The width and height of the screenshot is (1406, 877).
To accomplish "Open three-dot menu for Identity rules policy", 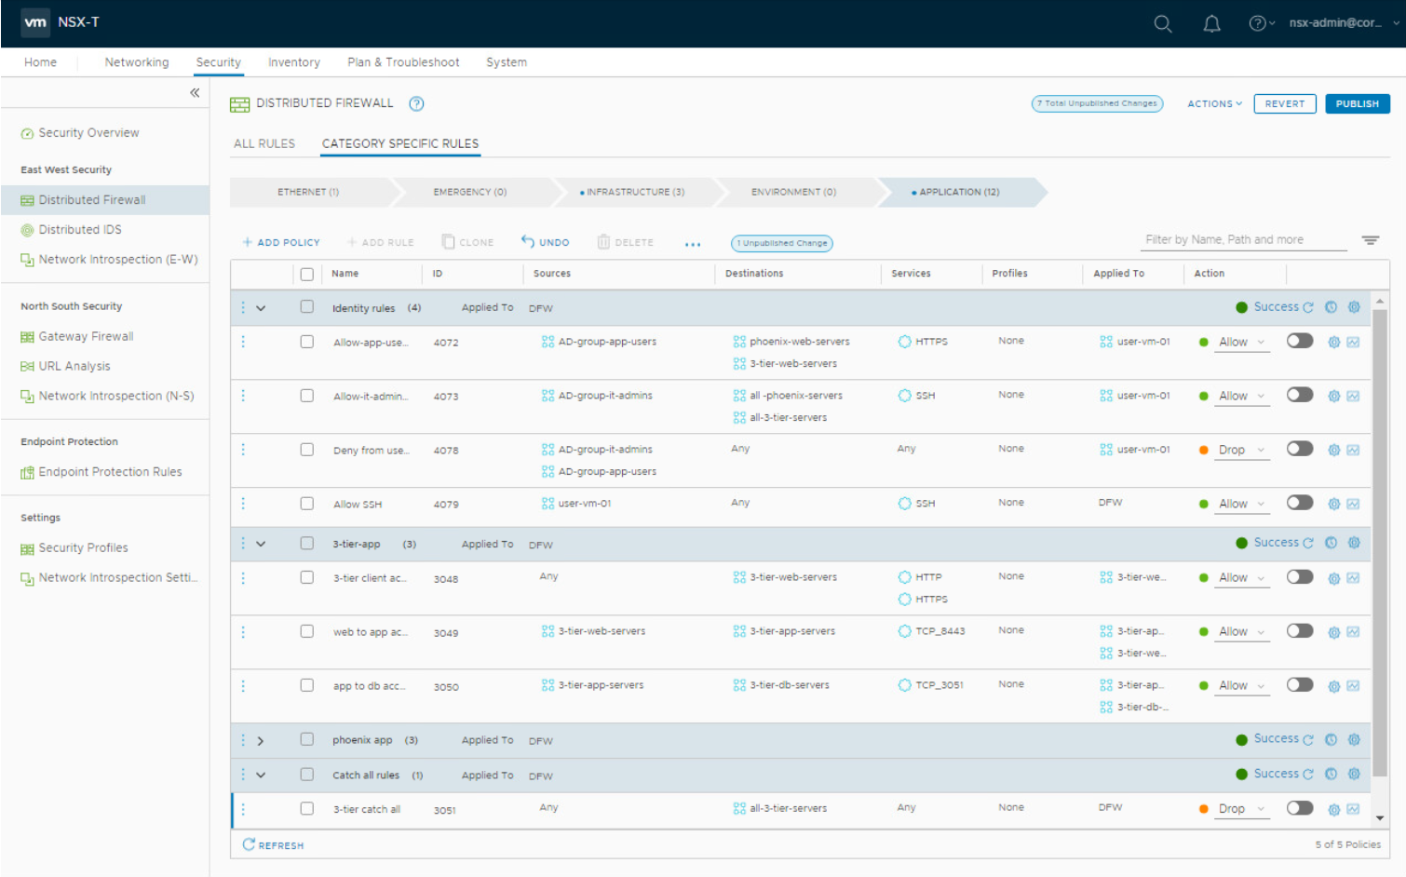I will 243,307.
